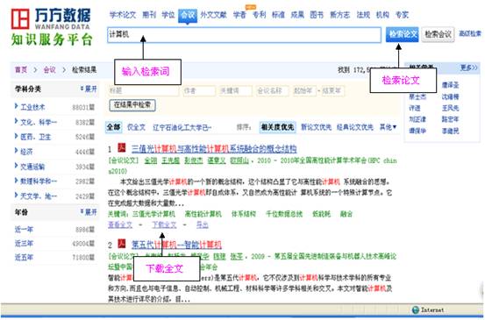This screenshot has height=320, width=485.
Task: Sort by 相关度优先
Action: point(277,127)
